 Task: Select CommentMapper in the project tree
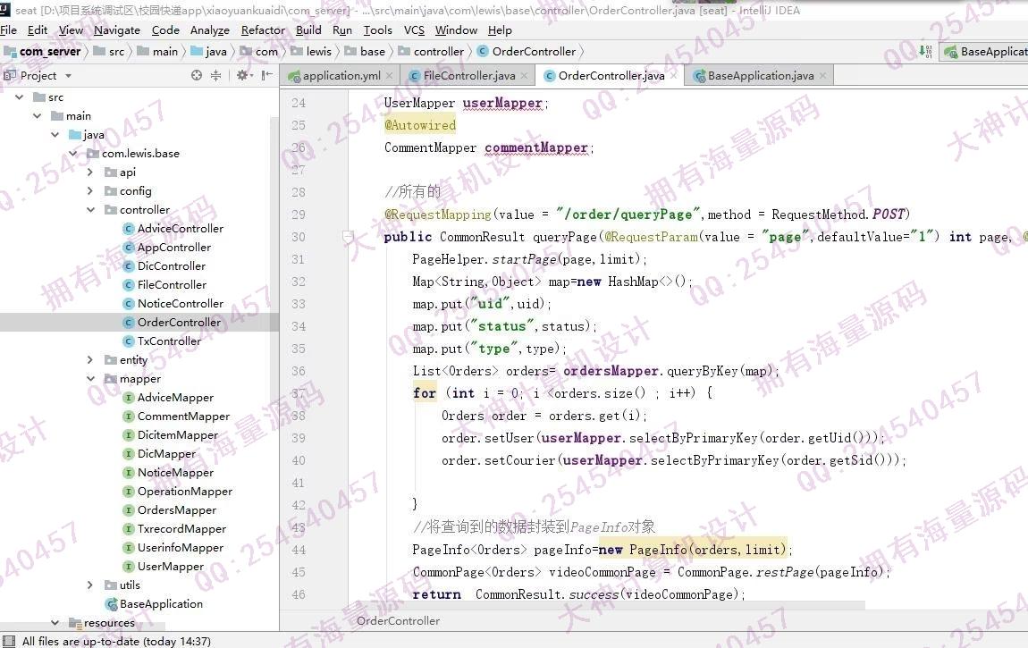[183, 417]
